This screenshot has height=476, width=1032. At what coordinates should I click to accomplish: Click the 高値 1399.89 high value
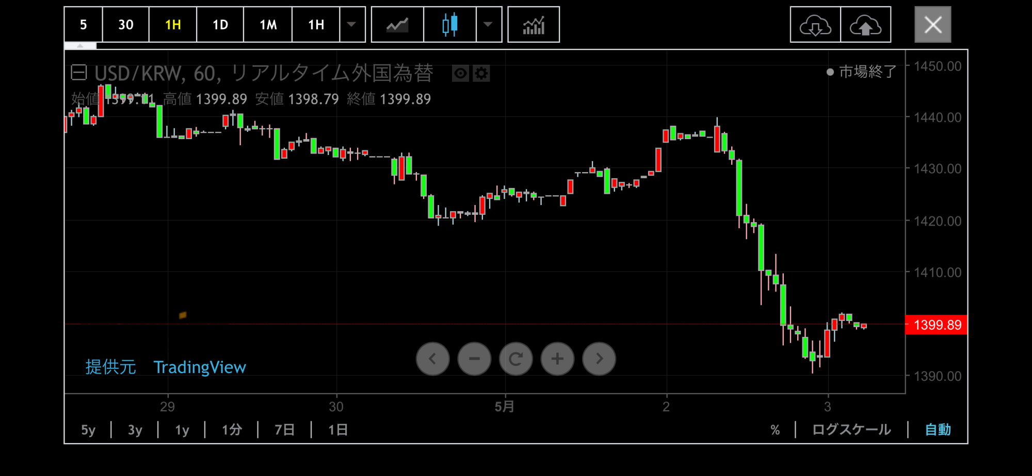[205, 99]
